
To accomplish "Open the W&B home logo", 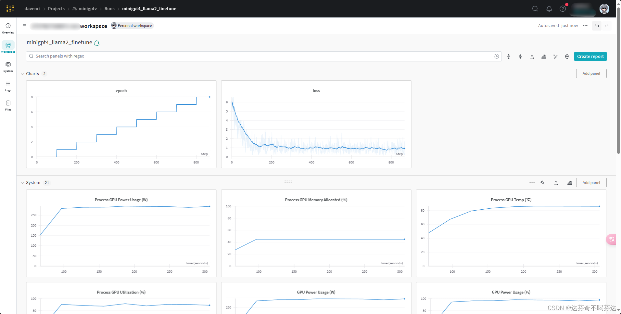I will point(10,8).
